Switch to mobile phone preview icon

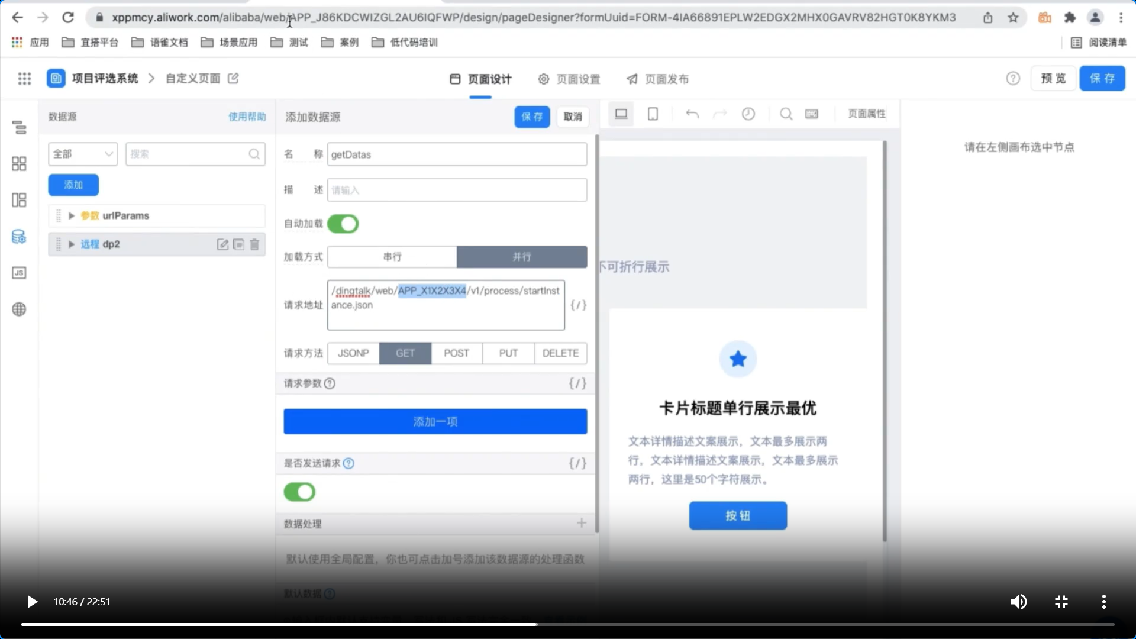coord(653,114)
